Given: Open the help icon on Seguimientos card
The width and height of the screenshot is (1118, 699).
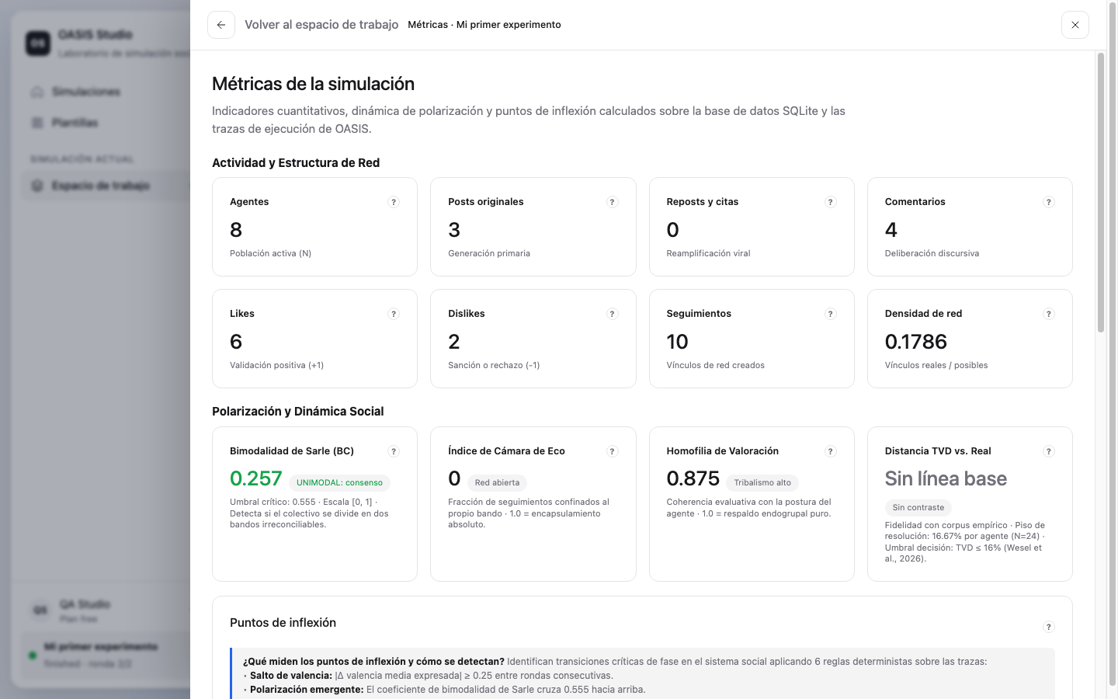Looking at the screenshot, I should pyautogui.click(x=831, y=314).
